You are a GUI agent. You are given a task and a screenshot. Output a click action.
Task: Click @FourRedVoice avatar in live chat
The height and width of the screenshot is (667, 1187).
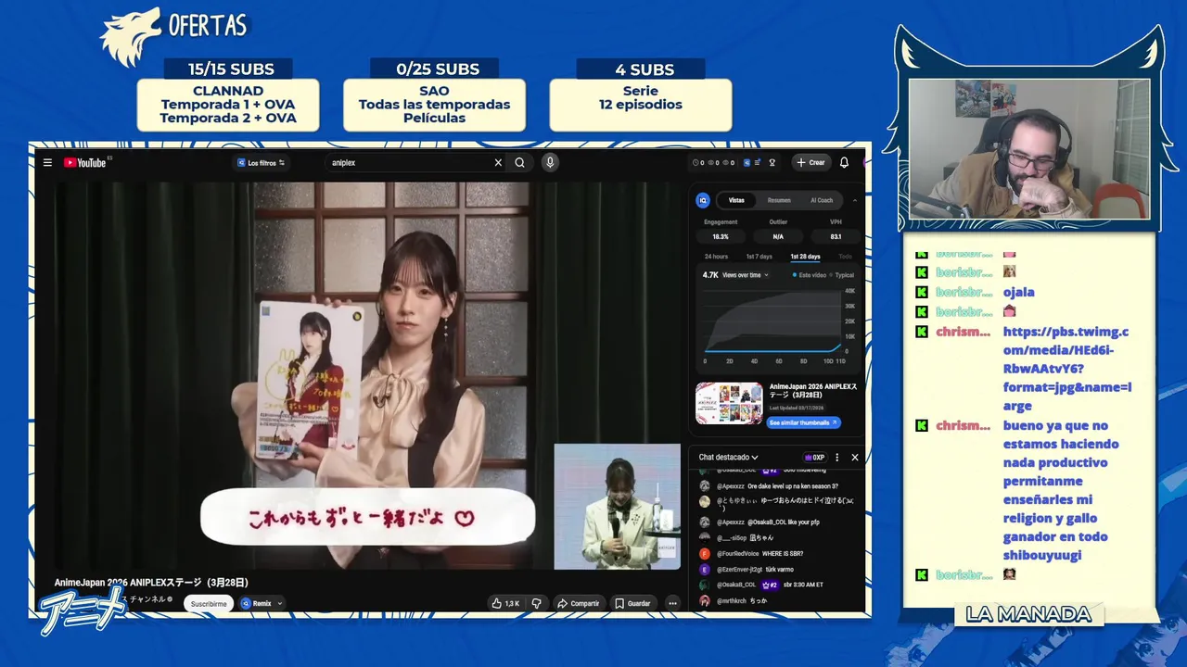click(x=705, y=553)
